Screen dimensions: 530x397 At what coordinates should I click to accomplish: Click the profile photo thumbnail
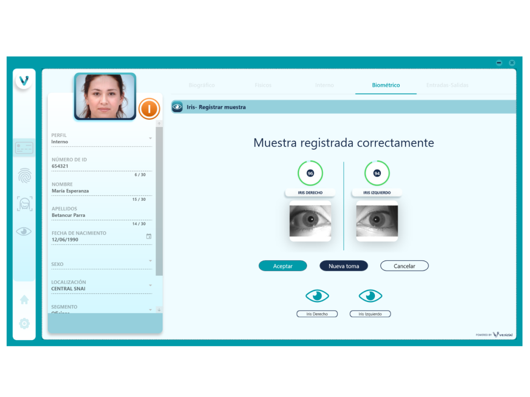(x=105, y=97)
